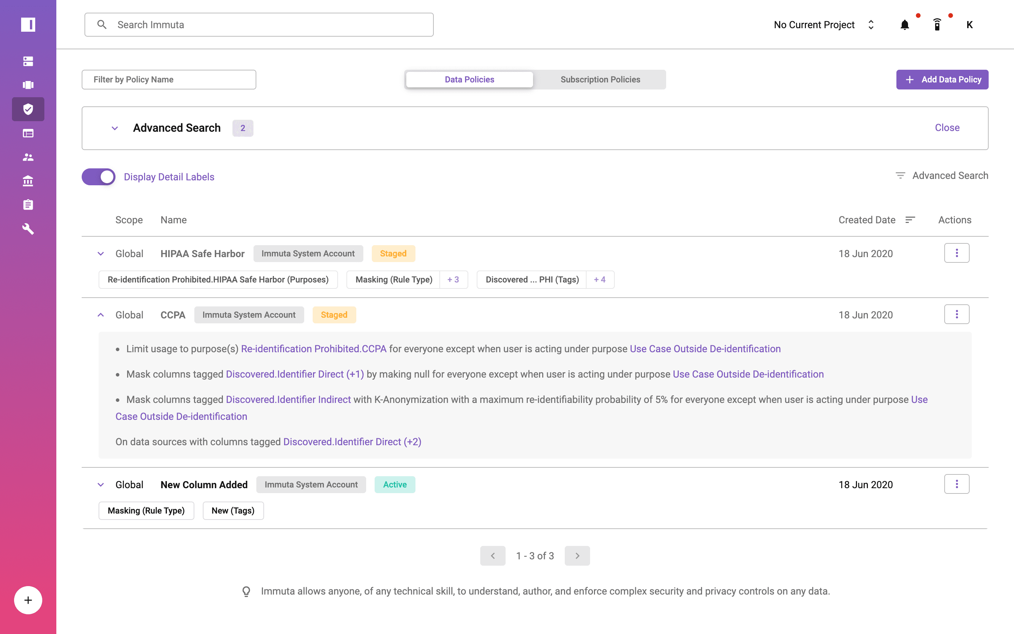Click the CCPA actions three-dot menu
The width and height of the screenshot is (1014, 634).
coord(956,314)
